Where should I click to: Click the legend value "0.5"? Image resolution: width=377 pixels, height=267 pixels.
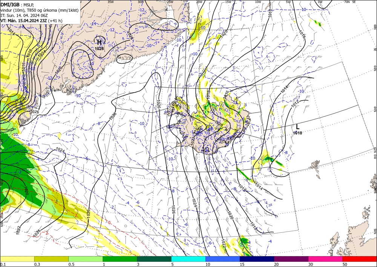71,264
